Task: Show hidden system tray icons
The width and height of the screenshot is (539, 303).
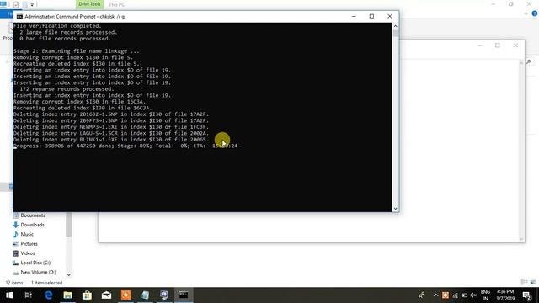Action: [x=435, y=295]
